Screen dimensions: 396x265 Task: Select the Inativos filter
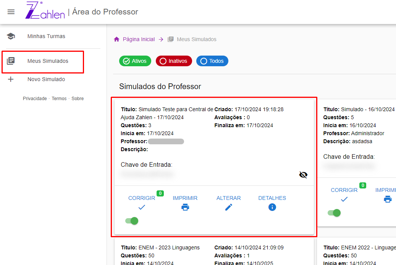174,61
